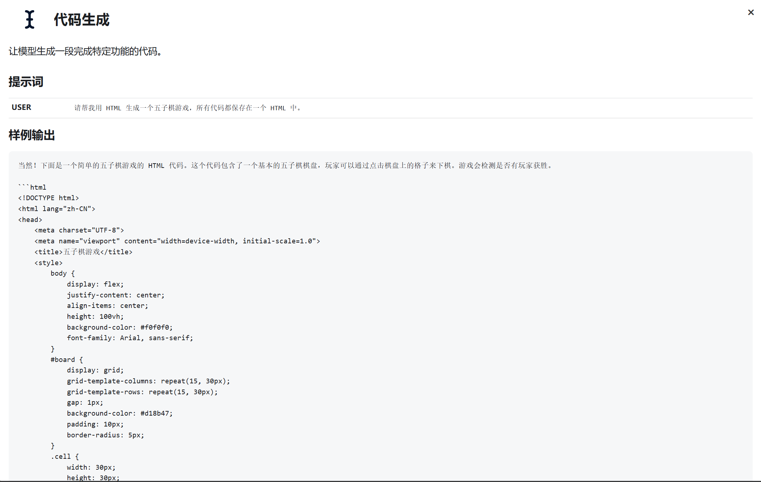Viewport: 761px width, 482px height.
Task: Click the <!DOCTYPE html> line
Action: [x=49, y=198]
